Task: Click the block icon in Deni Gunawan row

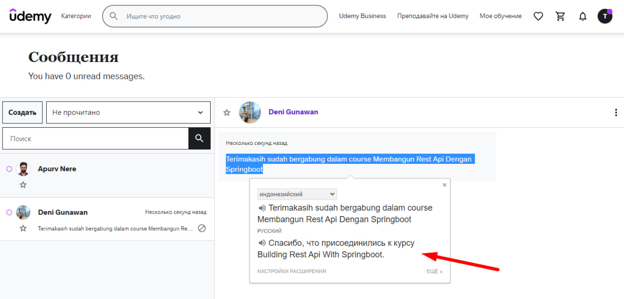Action: click(202, 228)
